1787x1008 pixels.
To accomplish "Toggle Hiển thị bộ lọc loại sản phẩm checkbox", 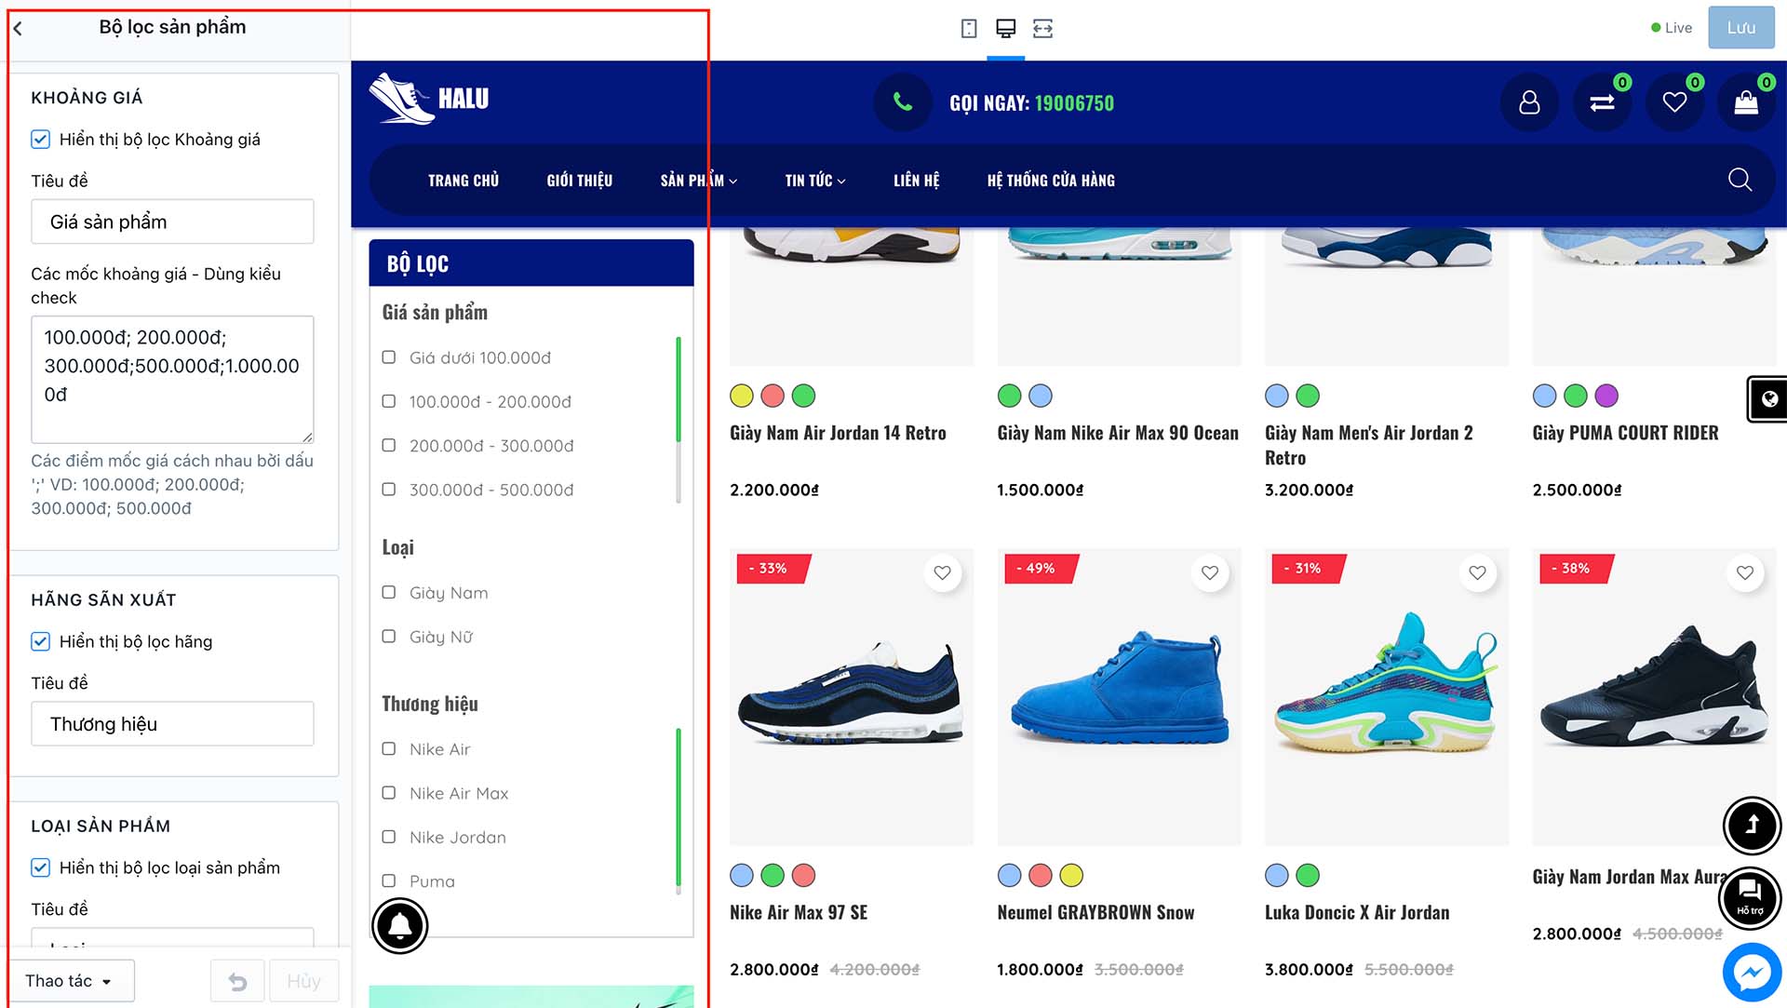I will (x=41, y=867).
